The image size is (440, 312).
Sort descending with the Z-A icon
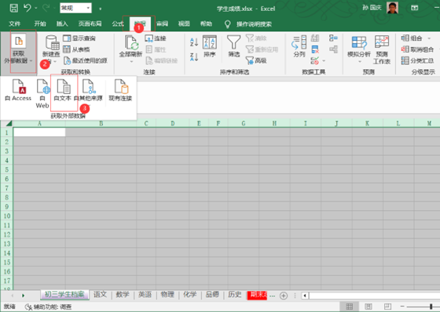[194, 57]
